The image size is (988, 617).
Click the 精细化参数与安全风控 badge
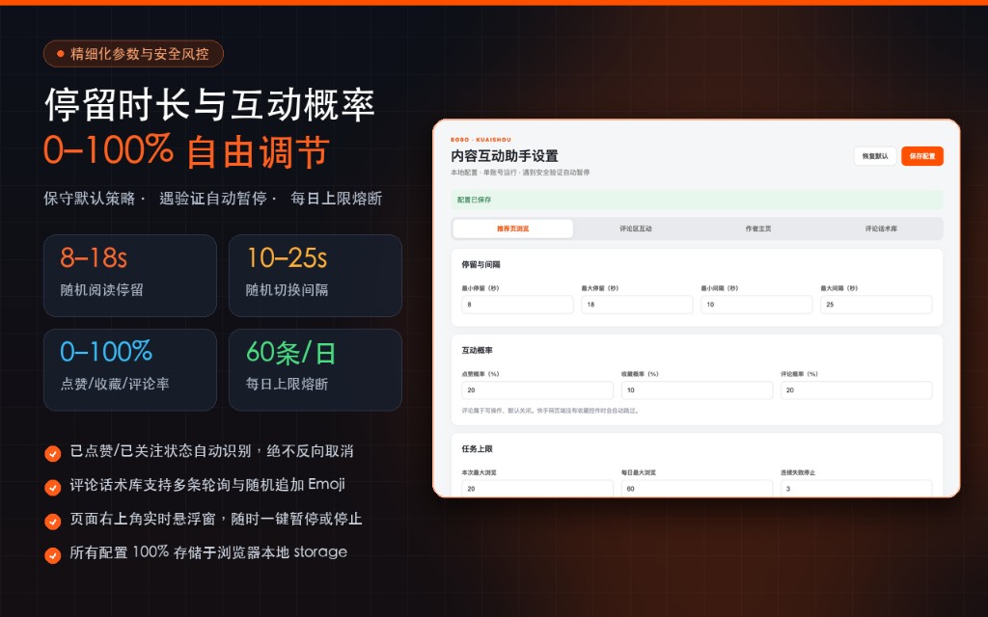click(x=133, y=54)
